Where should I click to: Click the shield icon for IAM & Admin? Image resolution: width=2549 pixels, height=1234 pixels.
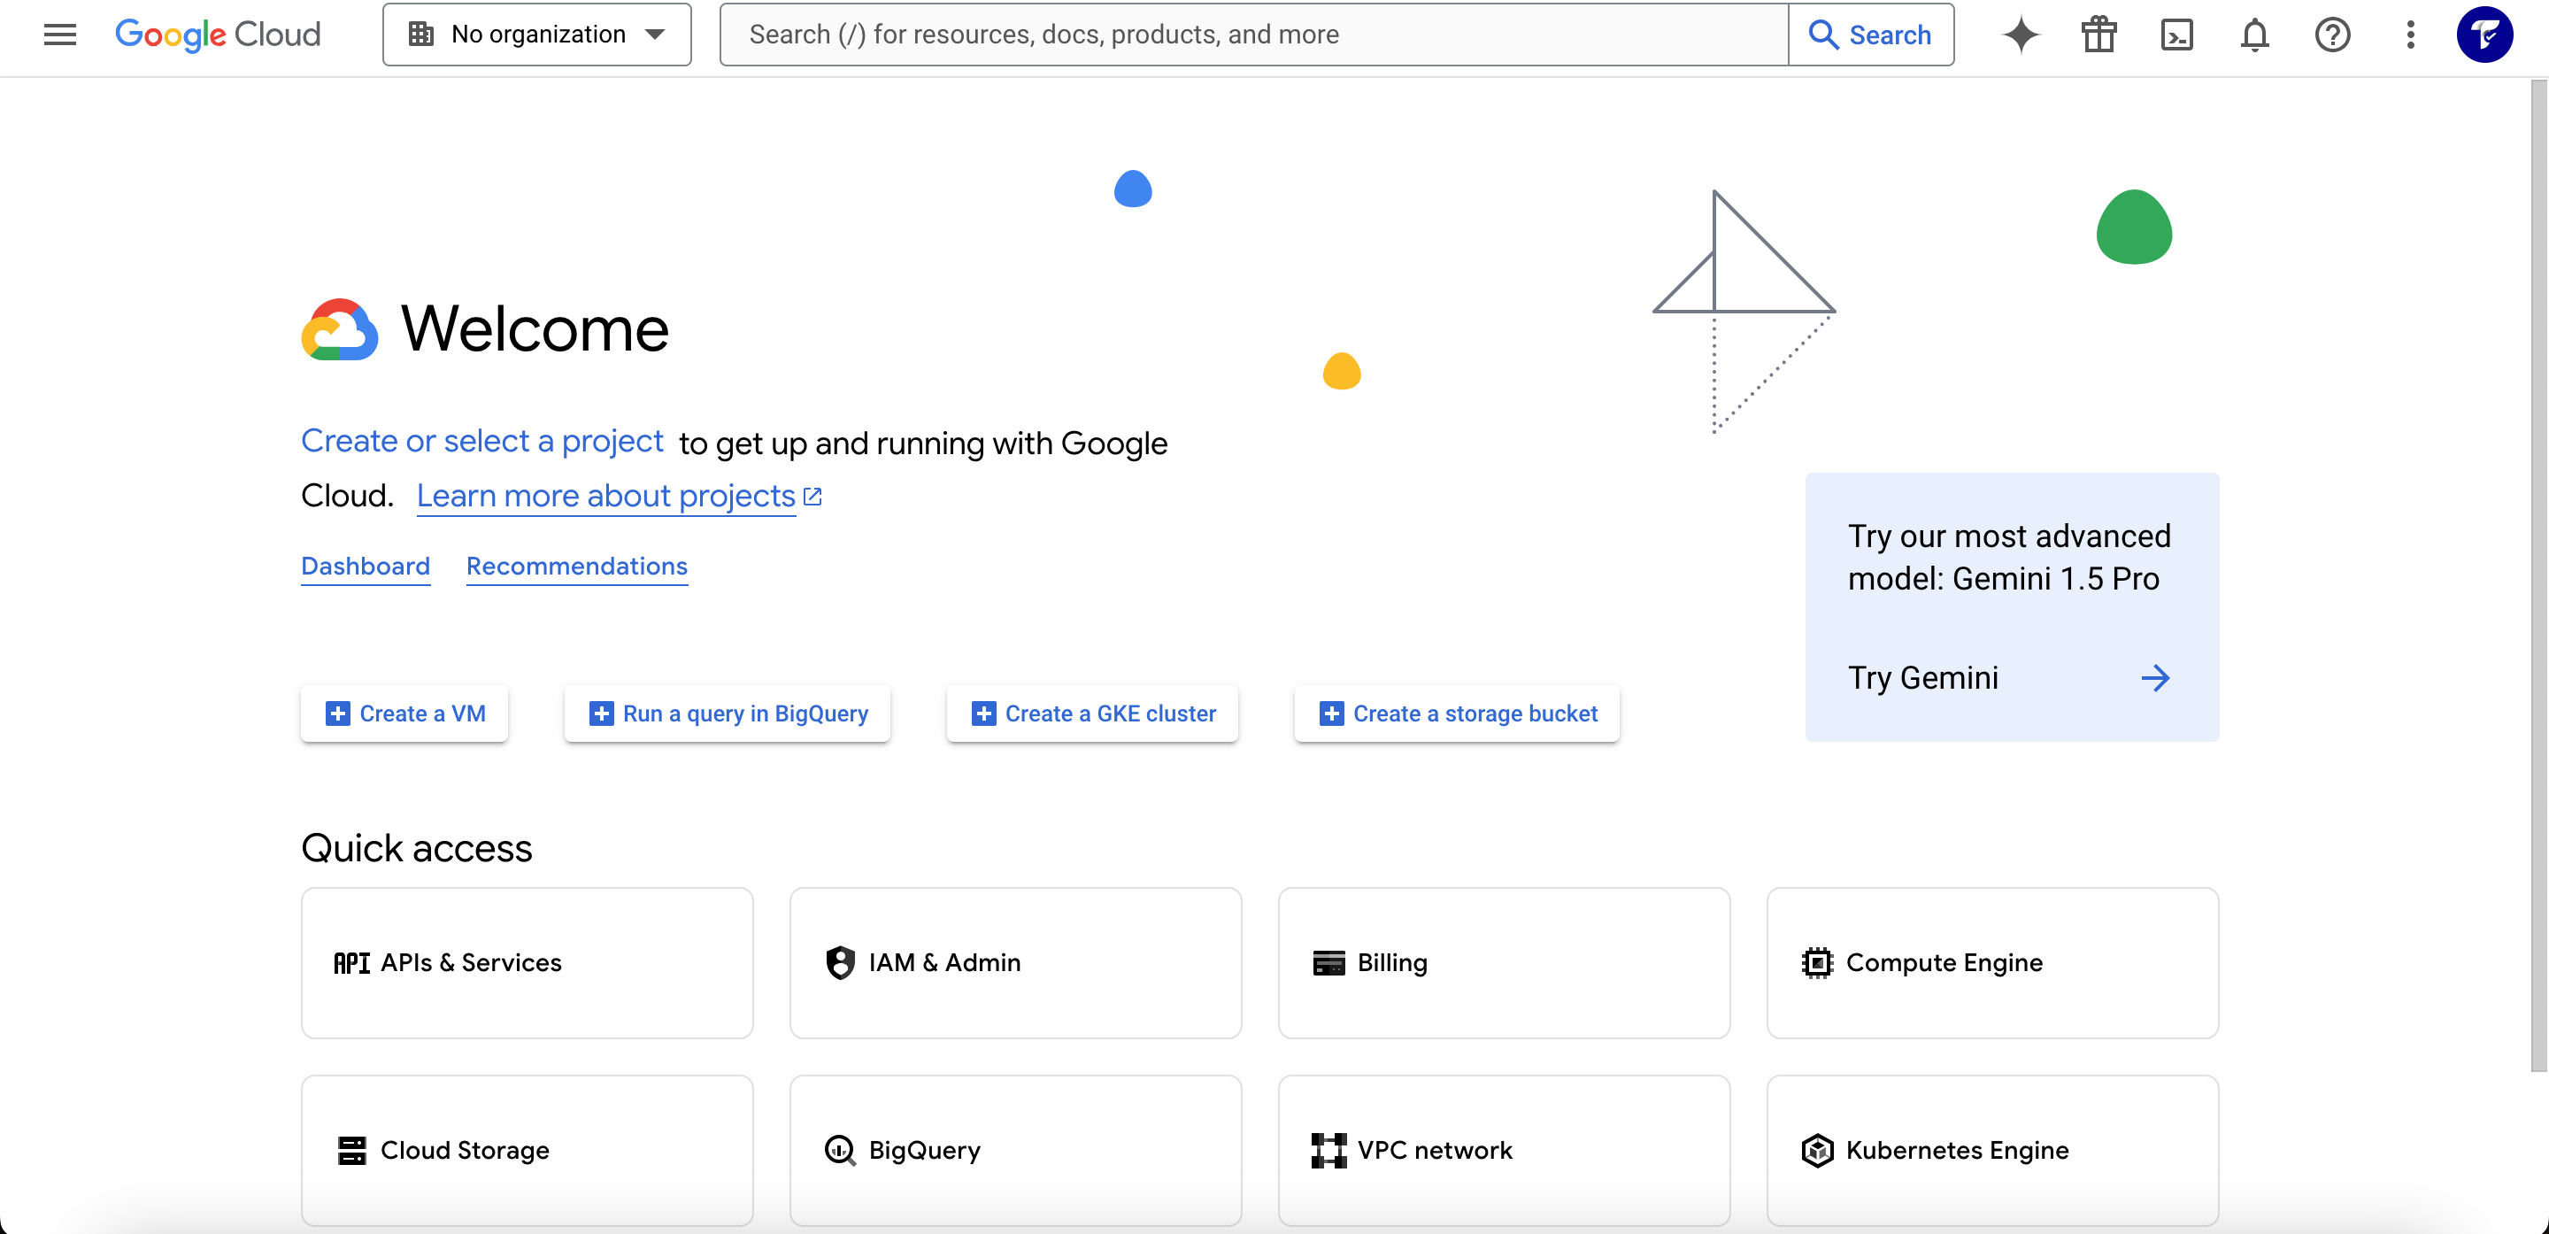click(840, 963)
